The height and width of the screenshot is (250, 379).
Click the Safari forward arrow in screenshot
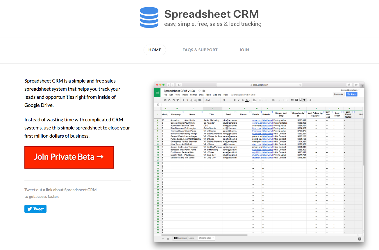point(173,85)
